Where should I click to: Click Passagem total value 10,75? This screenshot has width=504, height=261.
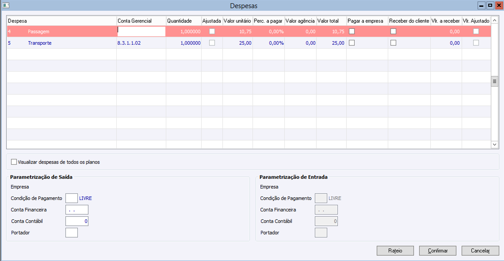338,31
